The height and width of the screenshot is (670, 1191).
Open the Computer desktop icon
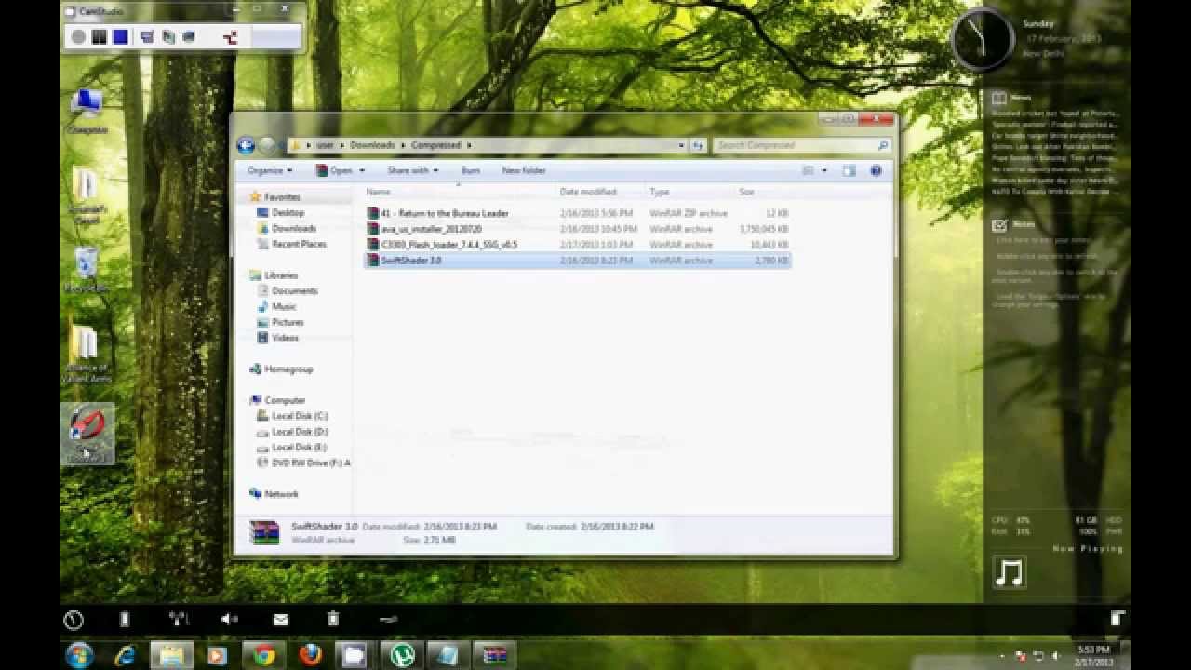(87, 112)
